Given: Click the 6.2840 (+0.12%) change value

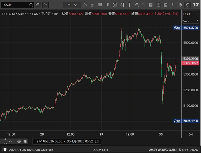Looking at the screenshot, I should click(x=166, y=14).
